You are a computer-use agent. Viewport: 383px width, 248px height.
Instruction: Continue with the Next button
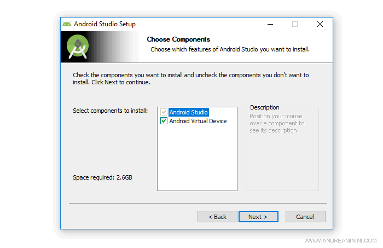[258, 217]
